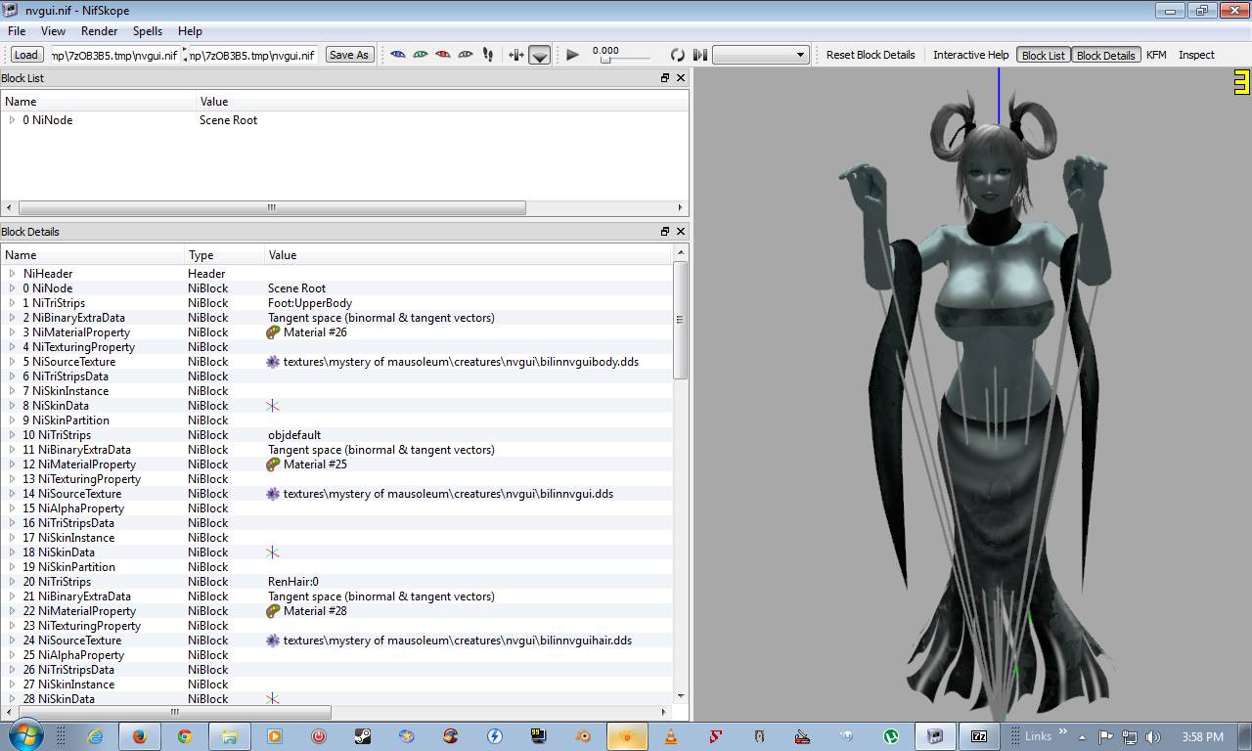
Task: Open the Spells menu
Action: click(148, 31)
